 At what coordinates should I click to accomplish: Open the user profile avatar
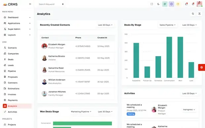(199, 4)
